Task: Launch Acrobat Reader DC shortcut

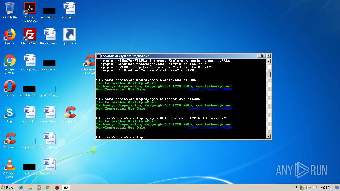Action: pyautogui.click(x=29, y=12)
